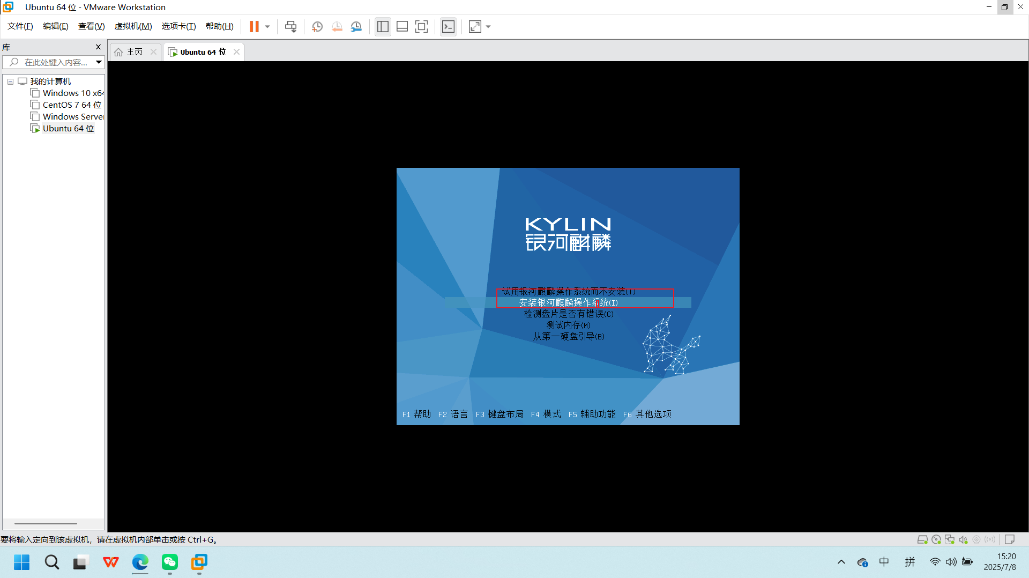The width and height of the screenshot is (1029, 578).
Task: Click the sound card status icon
Action: [963, 540]
